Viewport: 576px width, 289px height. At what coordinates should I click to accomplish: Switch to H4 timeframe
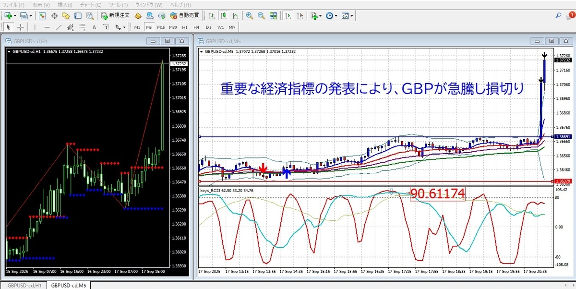(196, 27)
